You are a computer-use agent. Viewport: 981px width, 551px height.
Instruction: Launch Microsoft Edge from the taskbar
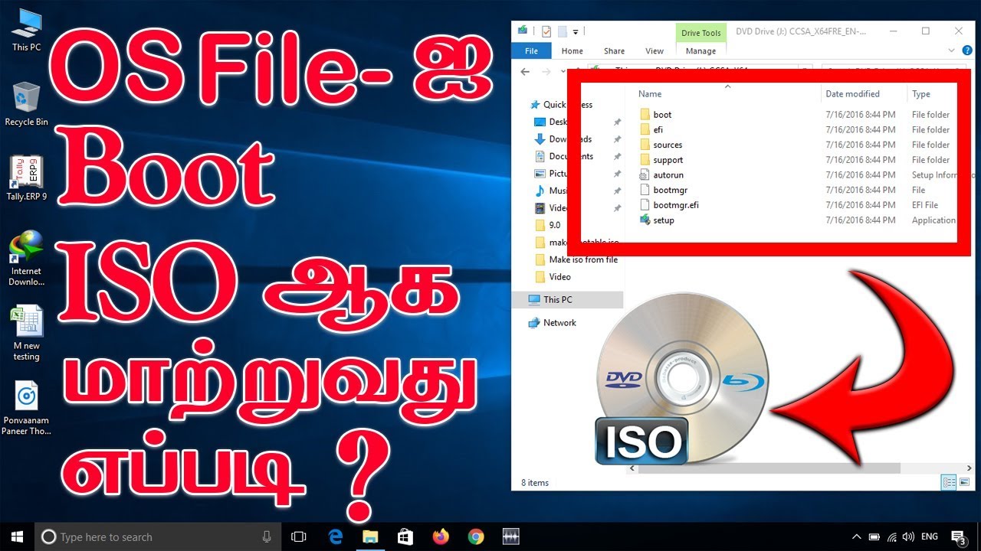click(336, 537)
